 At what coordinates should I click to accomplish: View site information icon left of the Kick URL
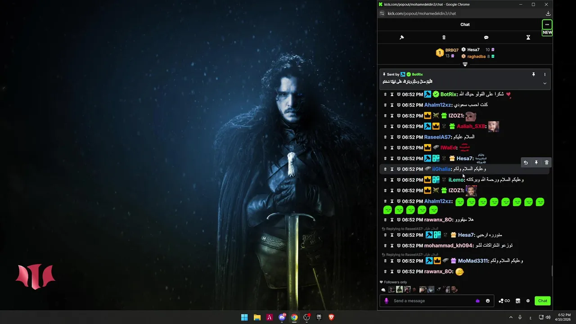(382, 13)
